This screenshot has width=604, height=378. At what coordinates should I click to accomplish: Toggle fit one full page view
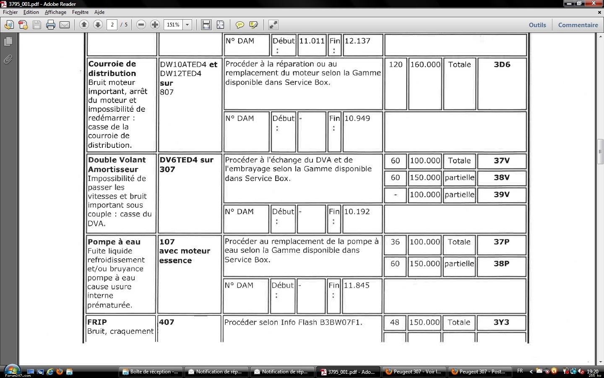tap(220, 25)
